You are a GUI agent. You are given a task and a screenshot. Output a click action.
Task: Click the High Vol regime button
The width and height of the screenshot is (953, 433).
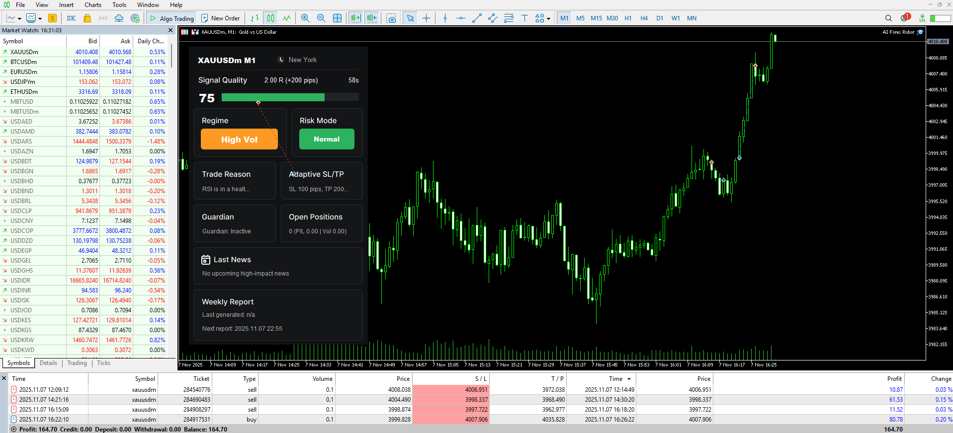coord(239,140)
